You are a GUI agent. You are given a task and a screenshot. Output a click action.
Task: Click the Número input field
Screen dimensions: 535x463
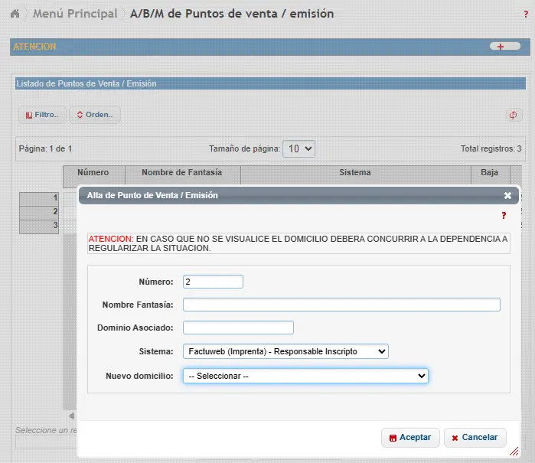[x=213, y=282]
